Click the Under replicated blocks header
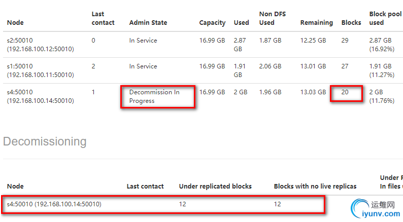Viewport: 403px width, 222px height. point(215,186)
